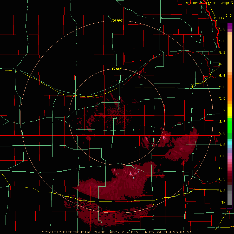Select the NEXLAB-College of DuPage credit text
Viewport: 234px width, 234px height.
pyautogui.click(x=208, y=3)
